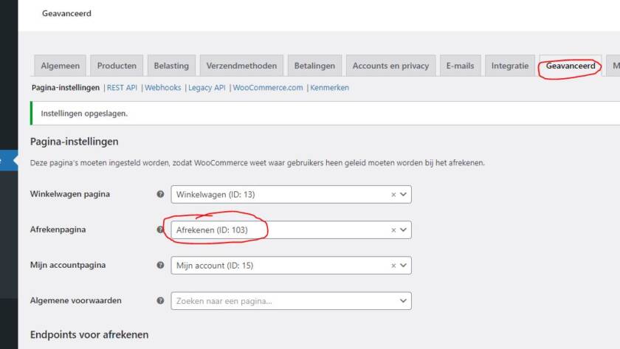Viewport: 620px width, 349px height.
Task: Switch to the E-mails tab
Action: pyautogui.click(x=461, y=66)
